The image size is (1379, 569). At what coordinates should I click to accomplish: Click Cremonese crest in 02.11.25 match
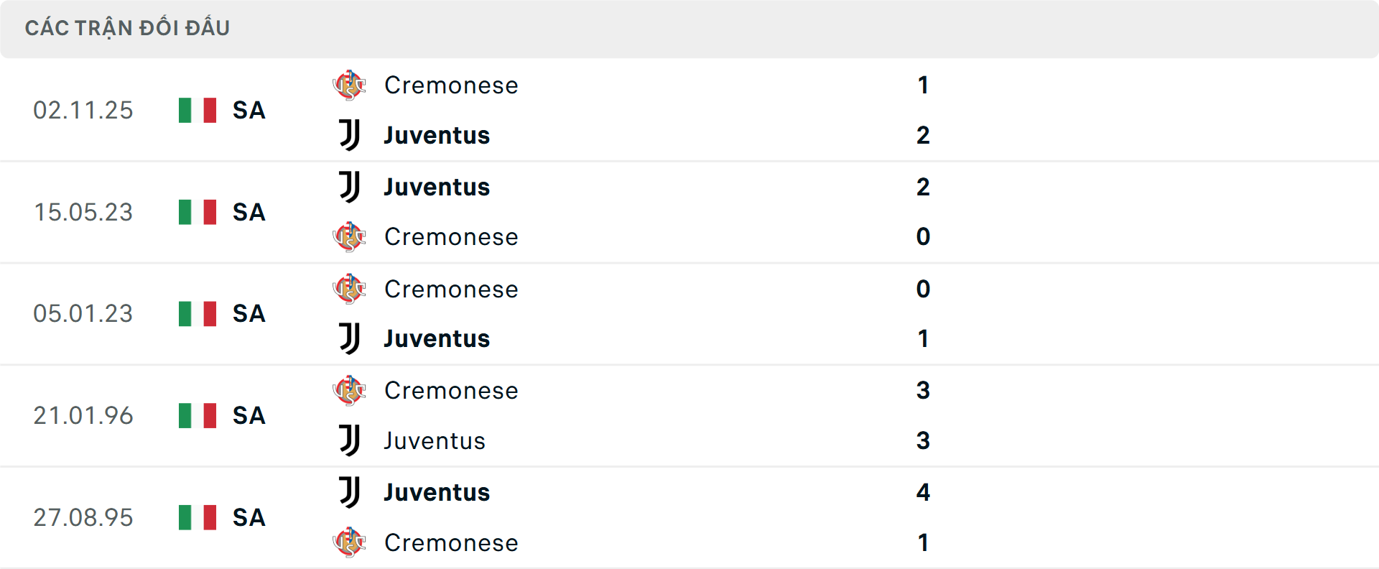point(350,85)
